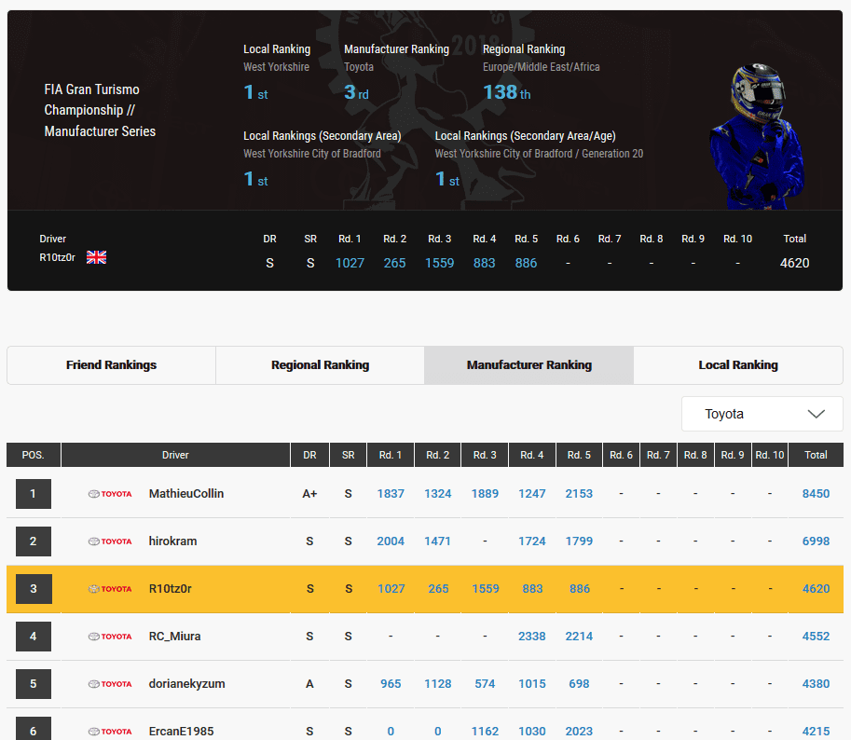Click the West Yorkshire City of Bradford / Generation 20 text
The height and width of the screenshot is (740, 851).
point(539,154)
